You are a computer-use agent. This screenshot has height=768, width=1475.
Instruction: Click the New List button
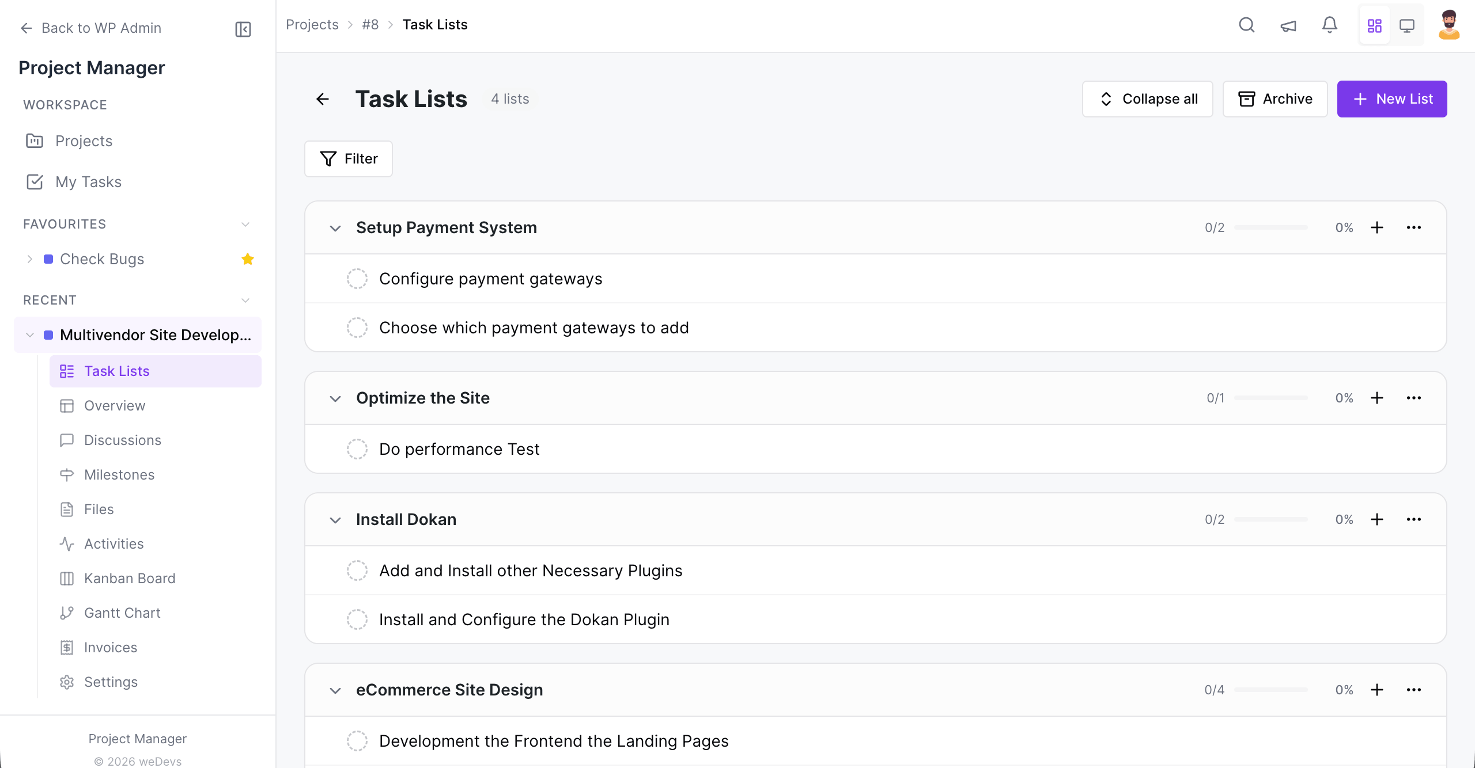(1392, 99)
